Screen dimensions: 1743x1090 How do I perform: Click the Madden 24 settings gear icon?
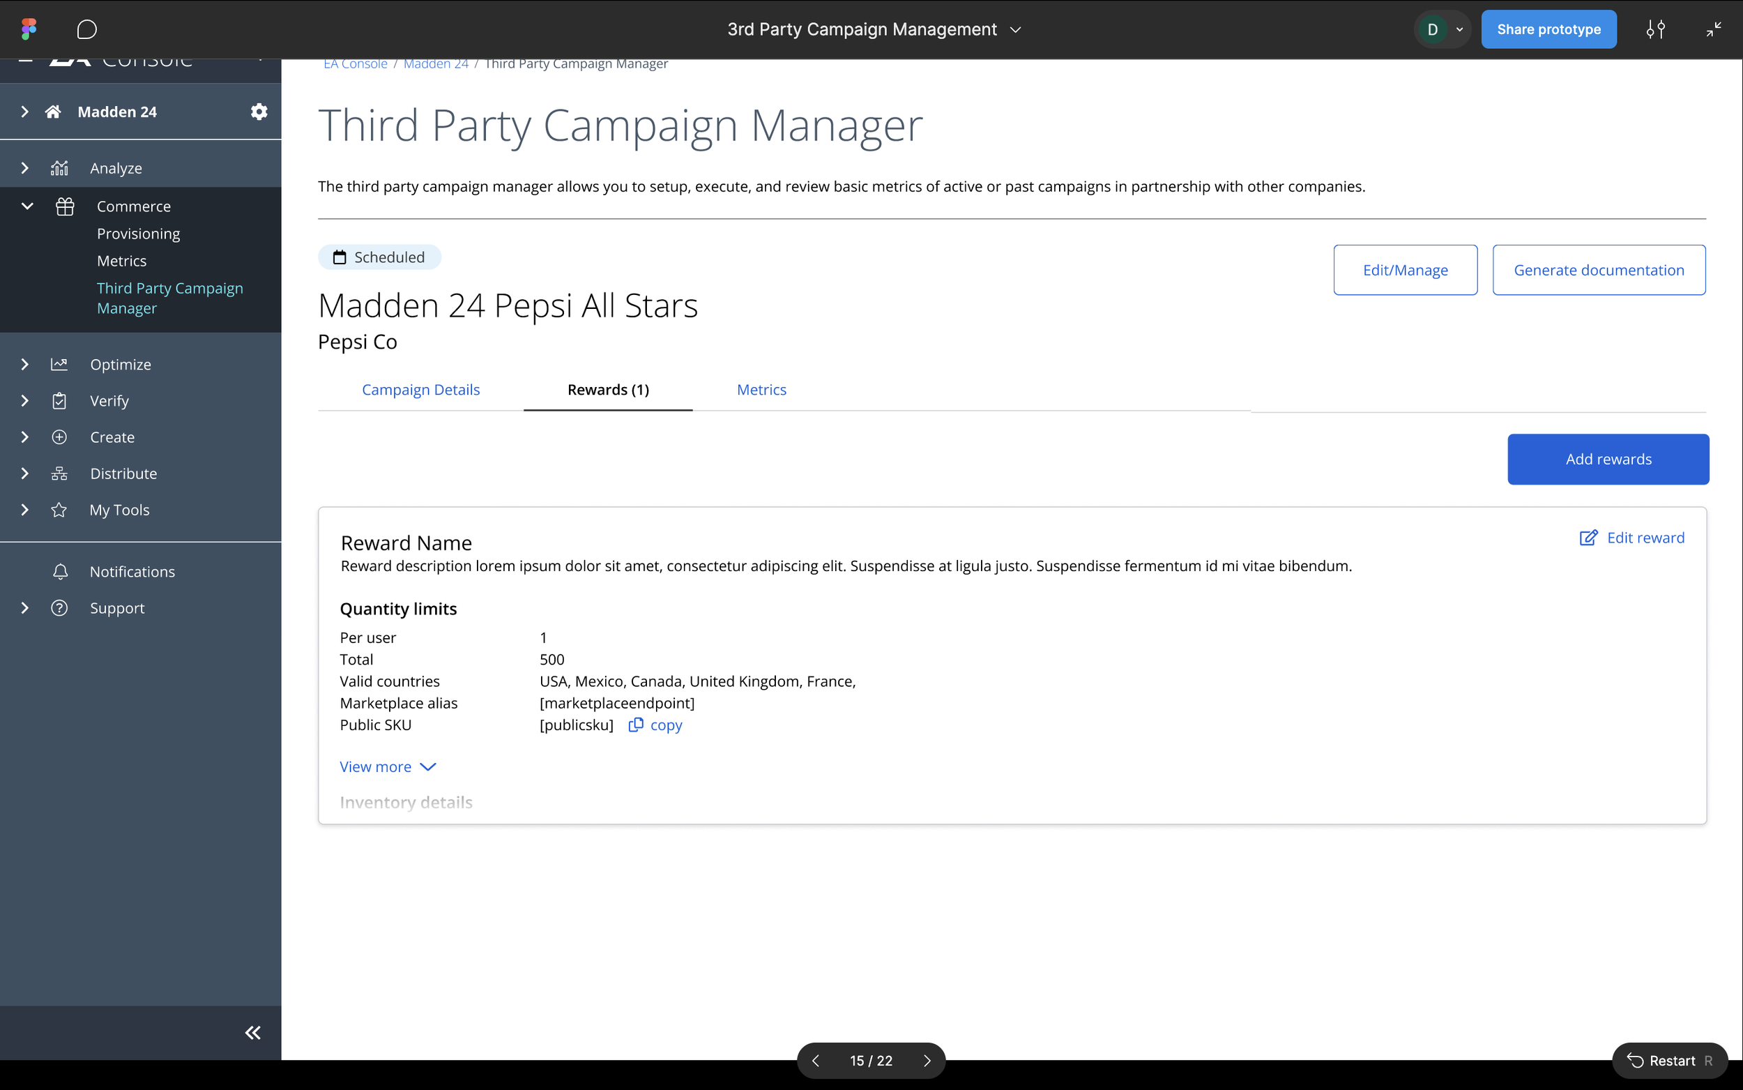tap(259, 112)
